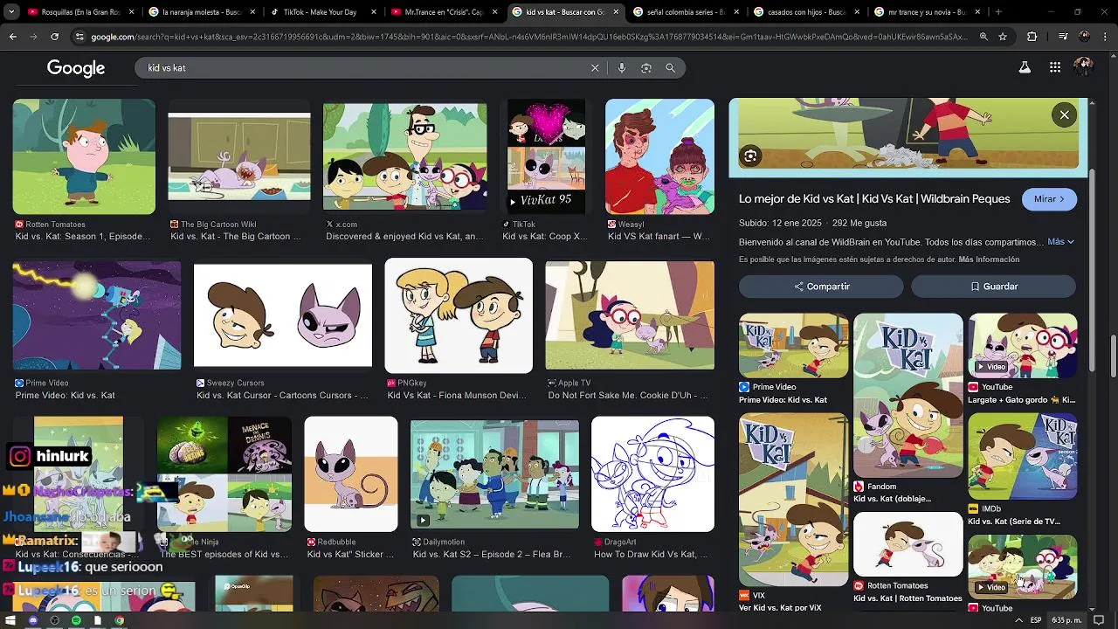Close the image preview panel
The height and width of the screenshot is (629, 1118).
pos(1064,115)
